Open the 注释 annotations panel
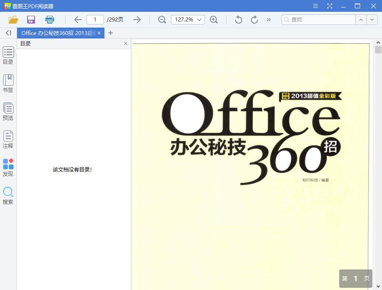The height and width of the screenshot is (290, 382). [x=8, y=140]
